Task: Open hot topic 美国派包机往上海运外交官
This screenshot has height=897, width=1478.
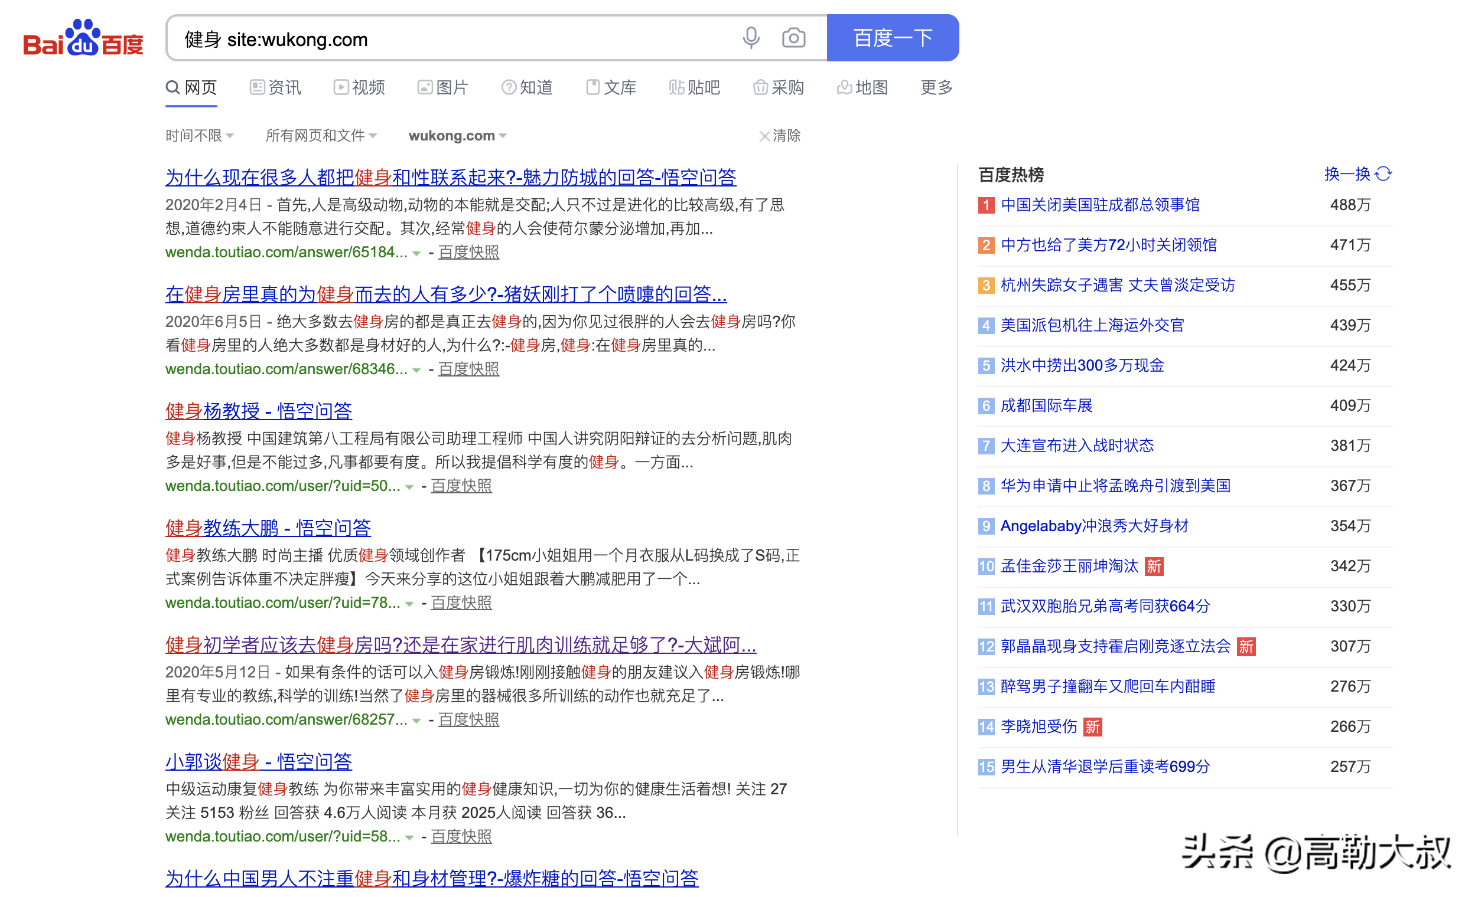Action: [1092, 325]
